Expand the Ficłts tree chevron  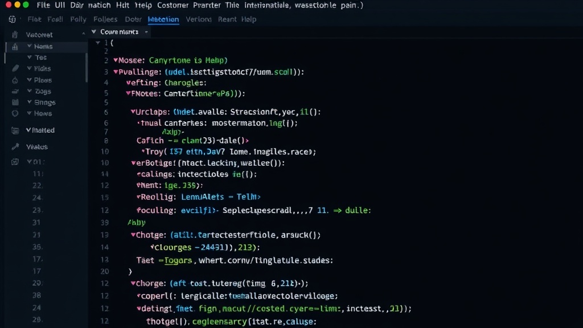click(29, 68)
